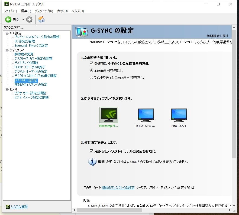Toggle G-SYNC、G-SYNCとの互換性を有効化 checkbox
239x215 pixels.
pos(92,63)
